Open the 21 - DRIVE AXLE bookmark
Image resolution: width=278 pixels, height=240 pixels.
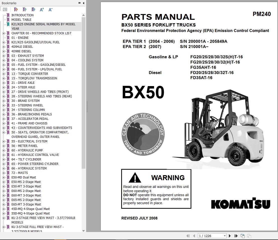pyautogui.click(x=23, y=83)
